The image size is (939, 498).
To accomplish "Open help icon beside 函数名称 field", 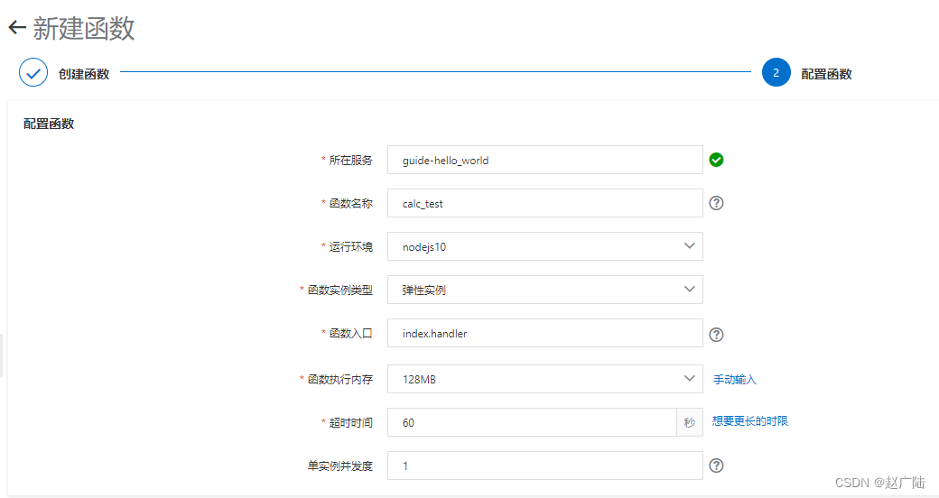I will 716,203.
